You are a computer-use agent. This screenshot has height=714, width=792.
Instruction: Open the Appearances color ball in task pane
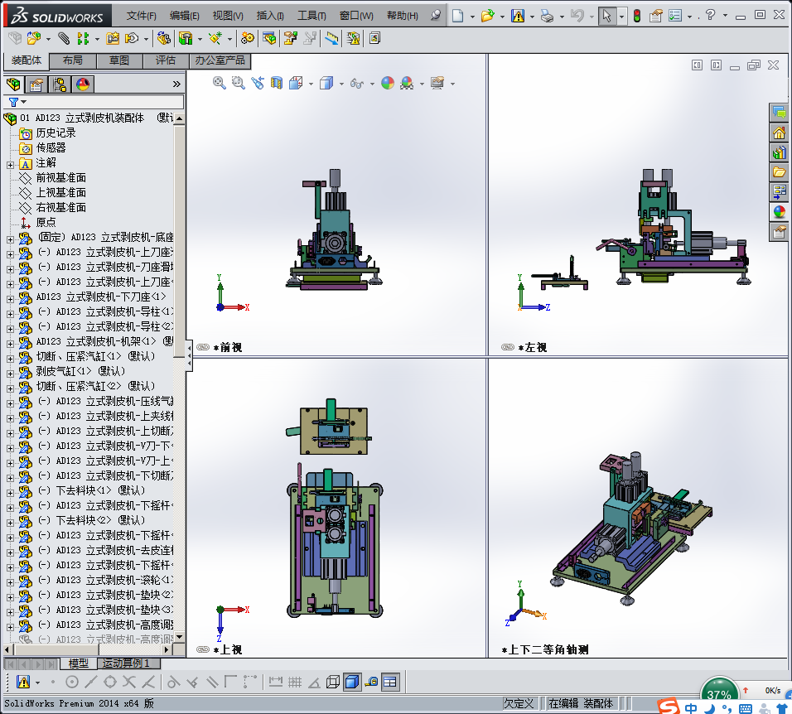point(780,211)
